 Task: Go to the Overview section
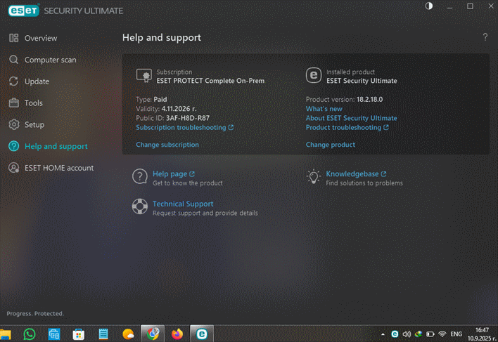coord(41,38)
